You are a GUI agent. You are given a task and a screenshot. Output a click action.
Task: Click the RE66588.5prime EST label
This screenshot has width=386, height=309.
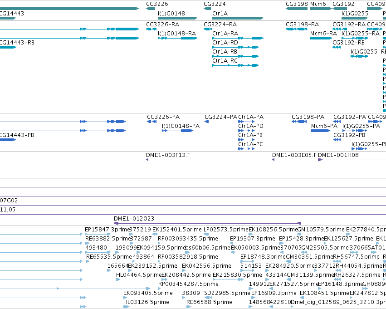[209, 302]
